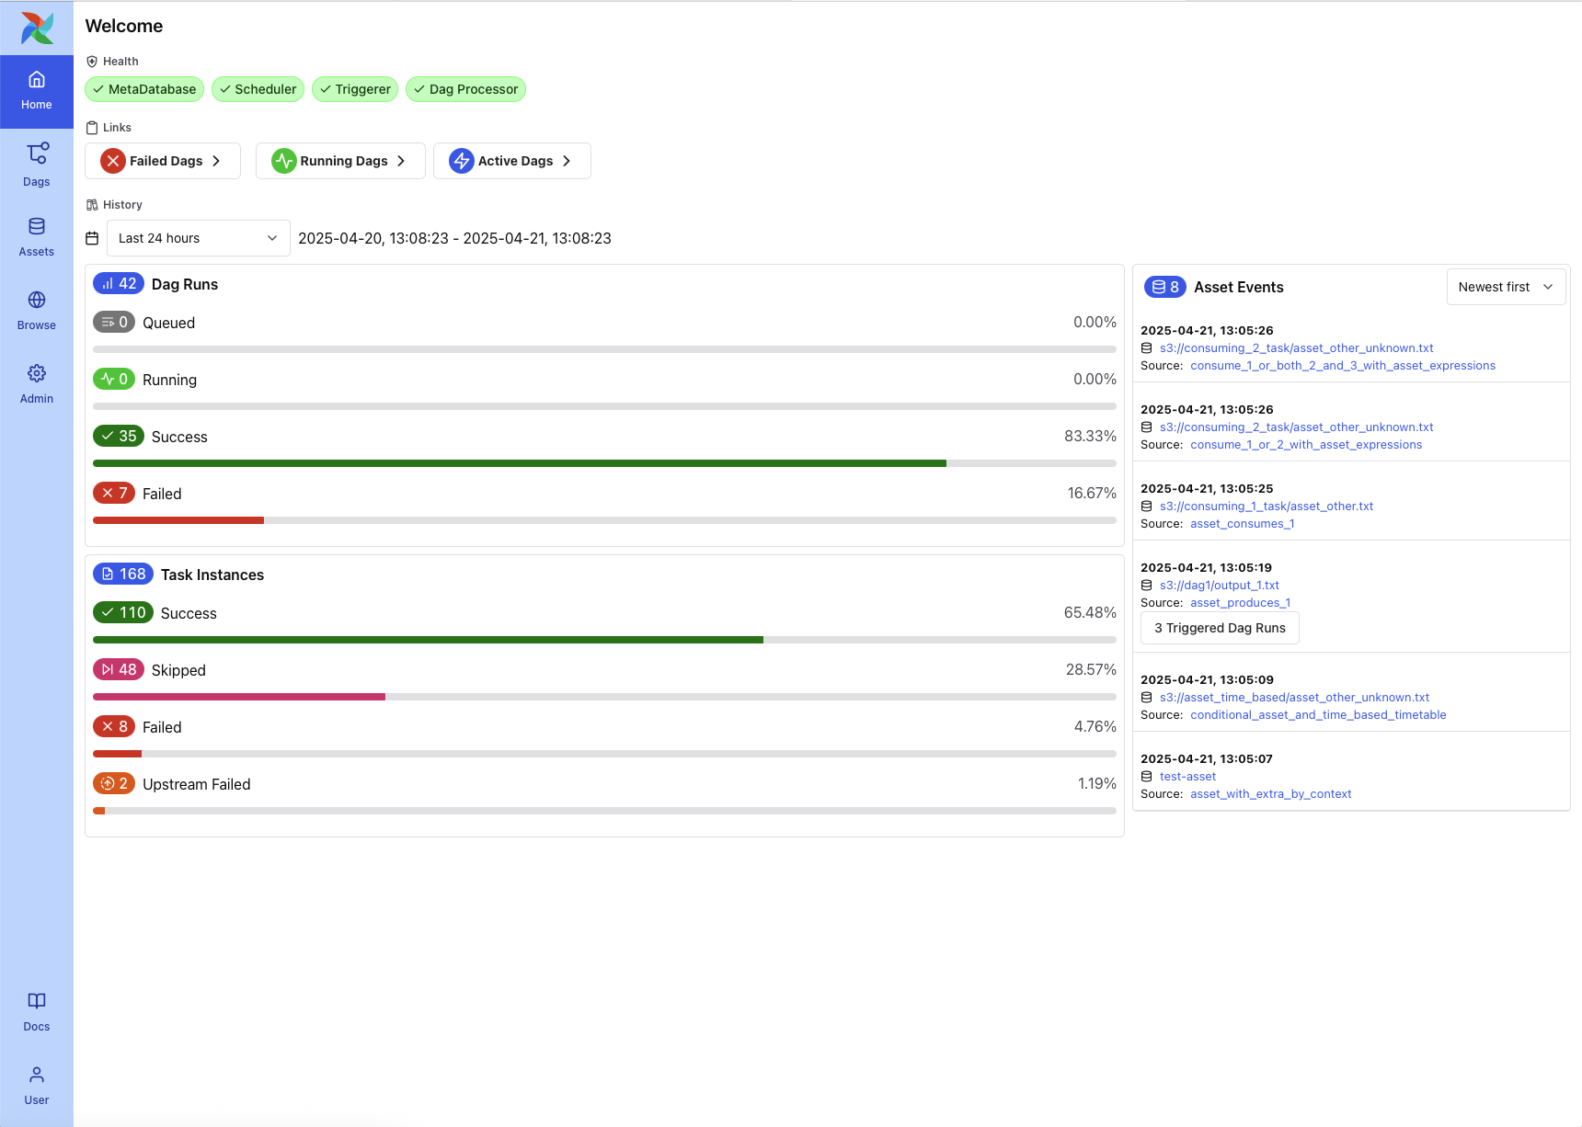The height and width of the screenshot is (1127, 1582).
Task: Open the Admin settings from sidebar
Action: pos(36,382)
